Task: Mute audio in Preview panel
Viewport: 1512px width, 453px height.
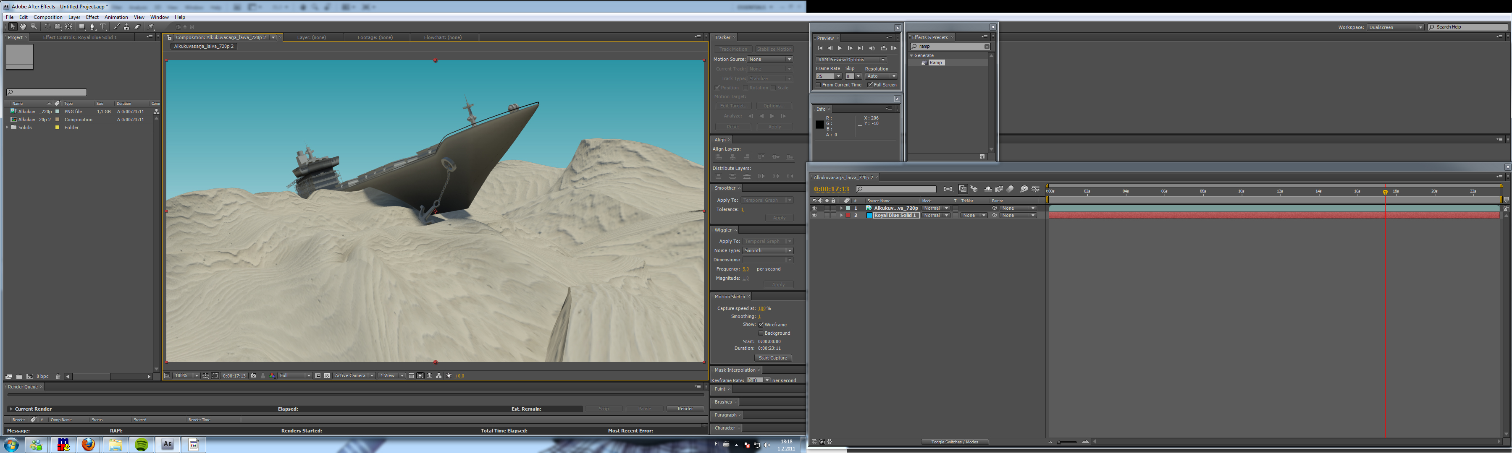Action: [871, 48]
